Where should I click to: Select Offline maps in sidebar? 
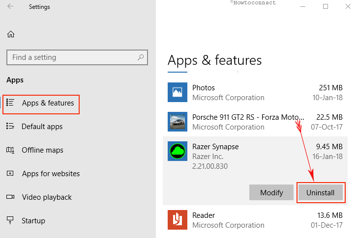[x=42, y=150]
